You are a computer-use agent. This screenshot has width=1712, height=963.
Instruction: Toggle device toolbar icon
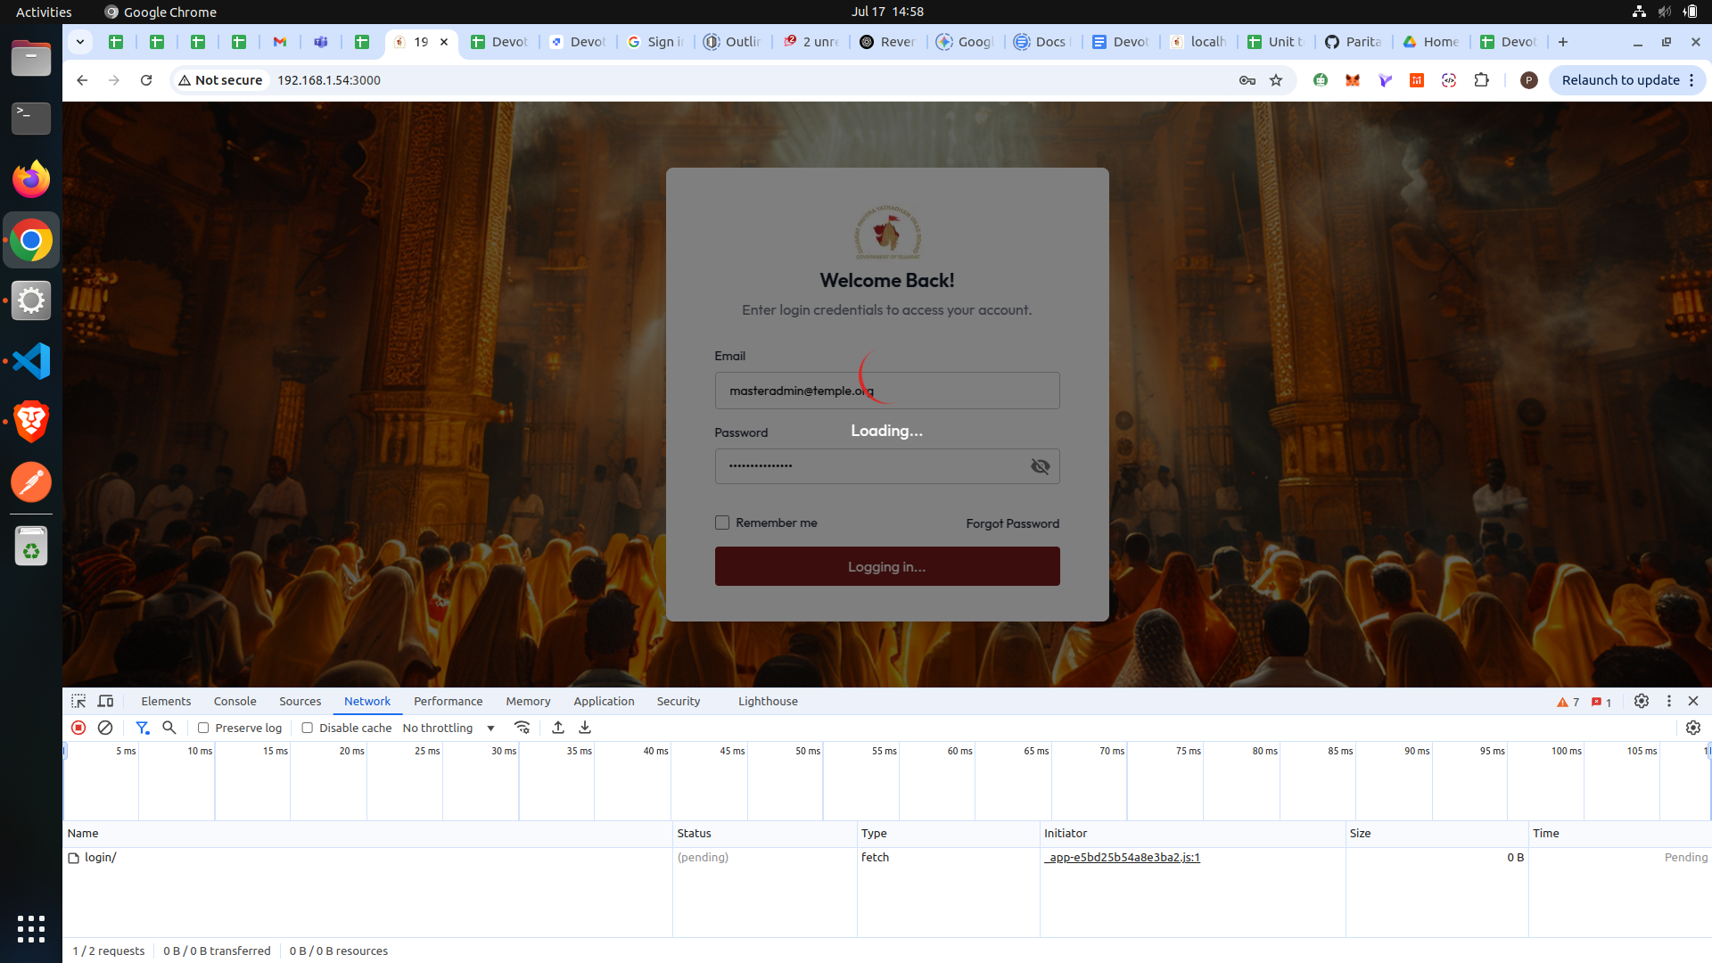(x=105, y=702)
